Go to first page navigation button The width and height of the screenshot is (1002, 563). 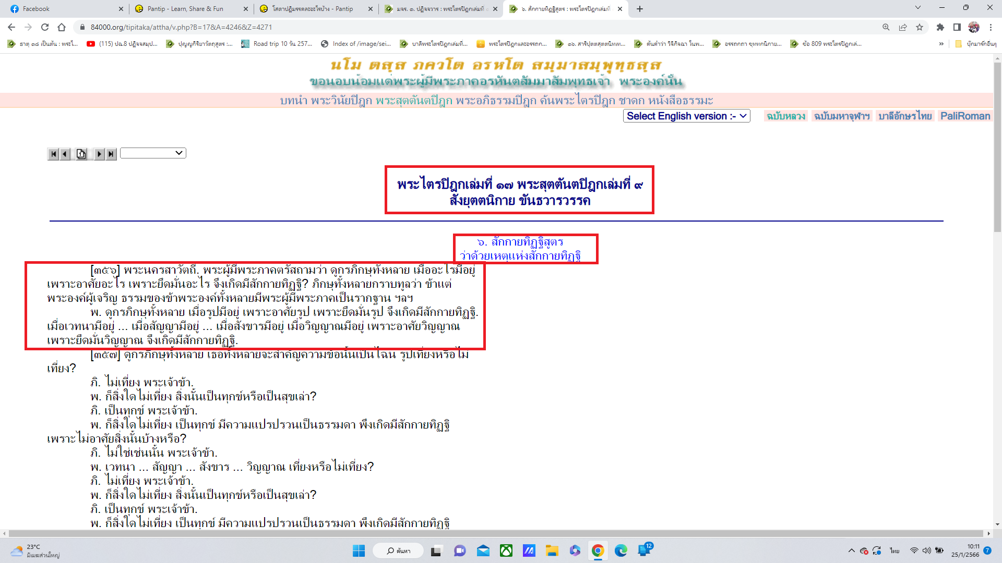(x=53, y=154)
